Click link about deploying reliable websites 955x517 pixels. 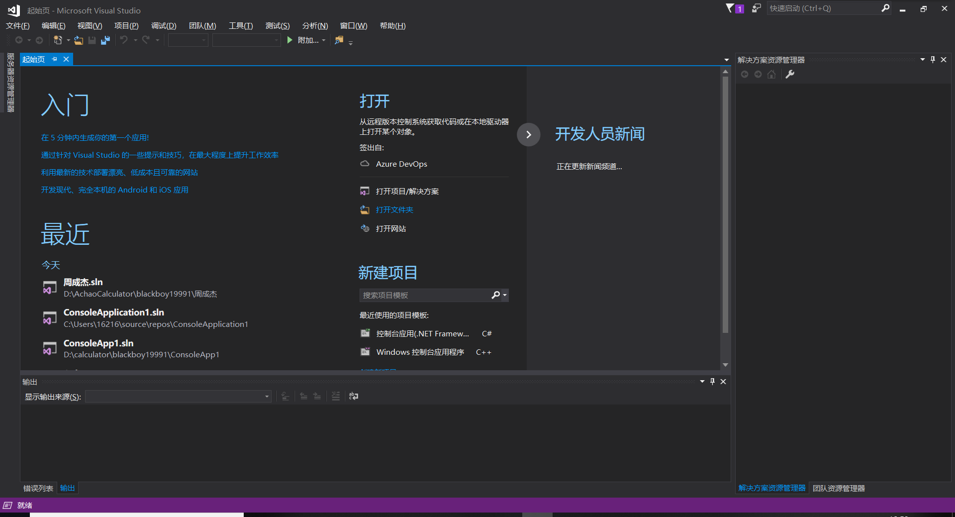[119, 173]
